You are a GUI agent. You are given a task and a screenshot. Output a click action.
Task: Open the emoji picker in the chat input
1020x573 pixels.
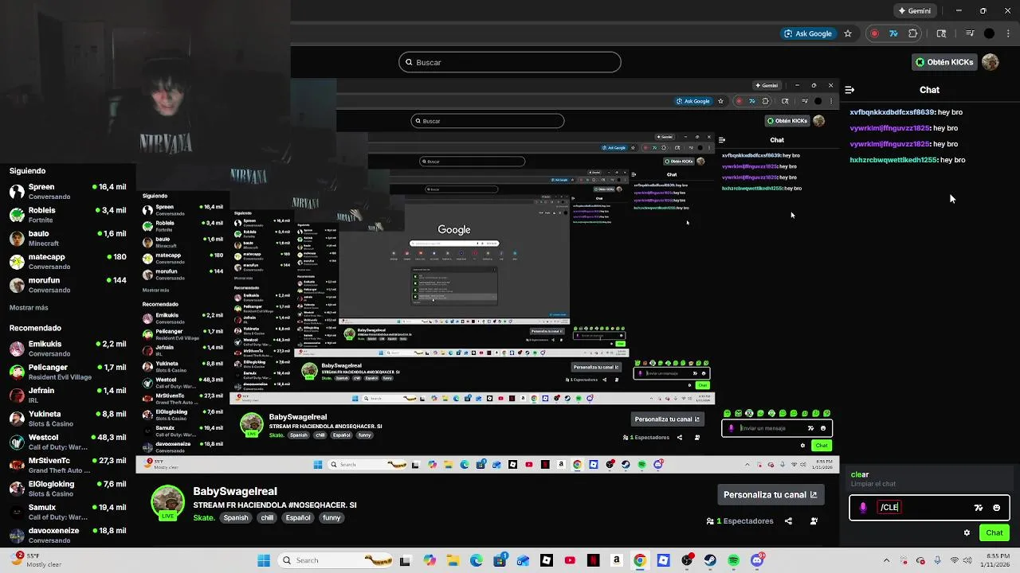(x=996, y=508)
